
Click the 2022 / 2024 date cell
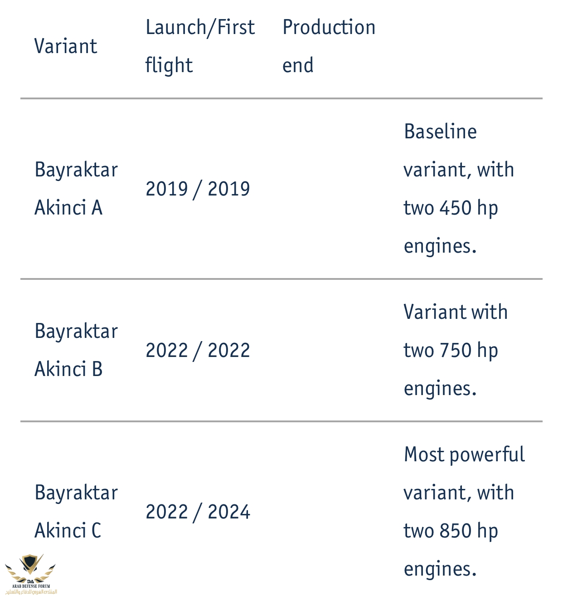point(198,512)
